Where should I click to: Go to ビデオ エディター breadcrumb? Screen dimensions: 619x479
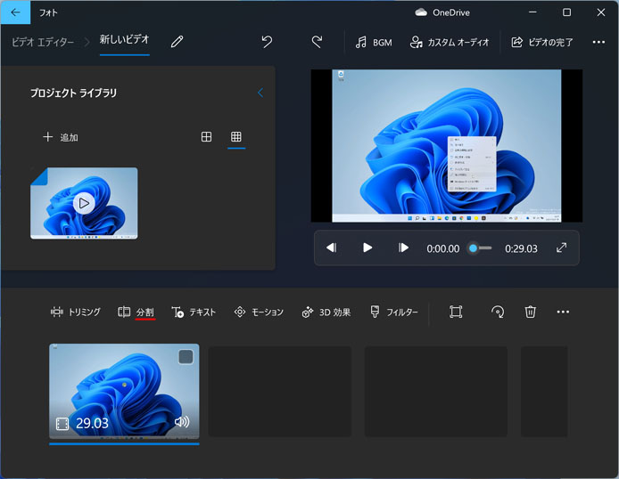click(43, 42)
